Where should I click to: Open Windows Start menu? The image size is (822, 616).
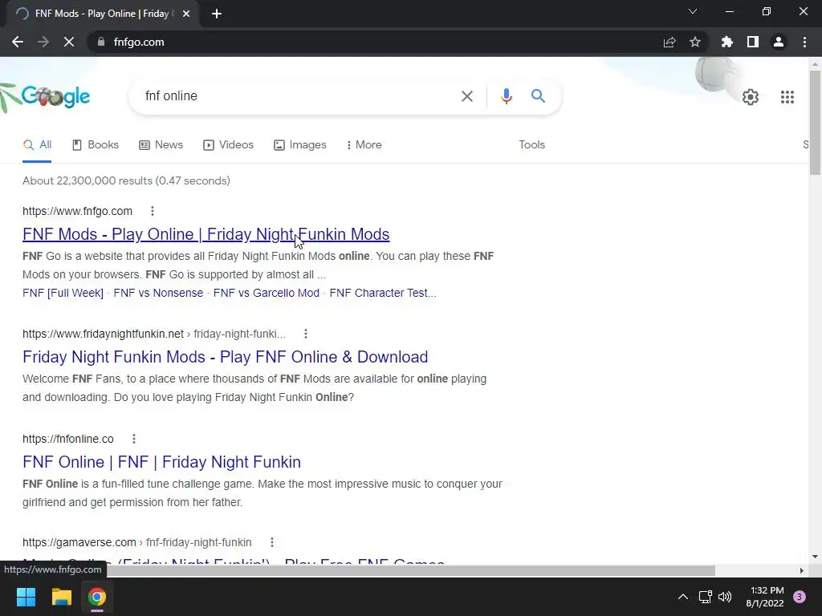click(26, 597)
